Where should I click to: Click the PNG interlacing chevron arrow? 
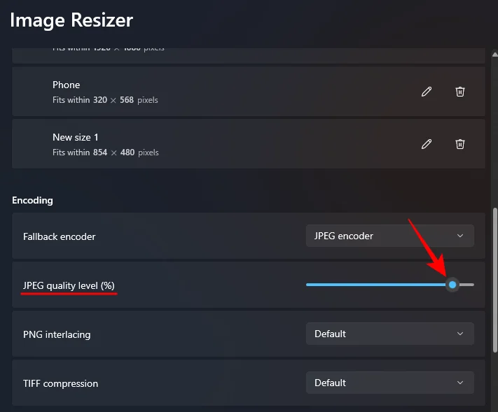pos(460,334)
